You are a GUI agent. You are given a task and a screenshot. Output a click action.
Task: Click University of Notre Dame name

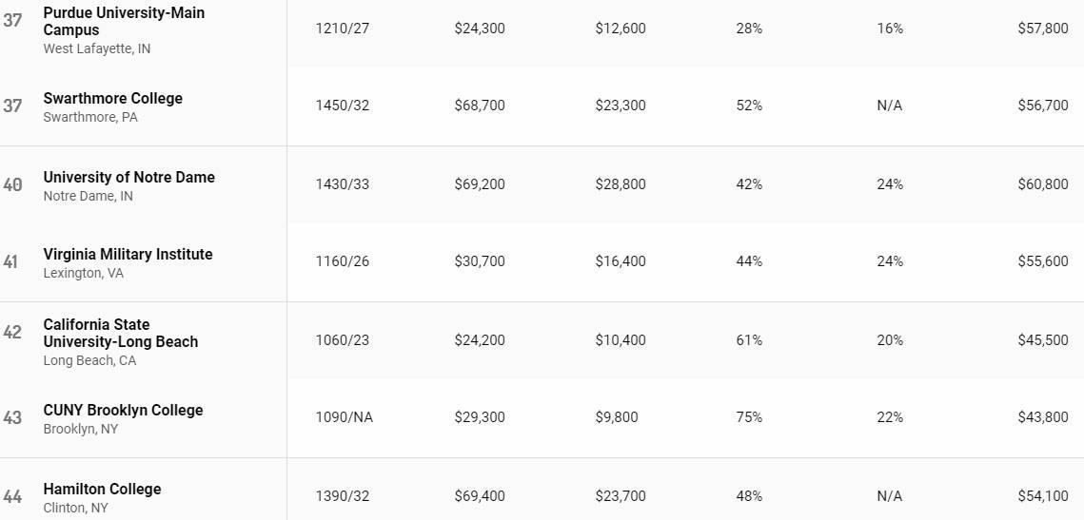coord(128,177)
